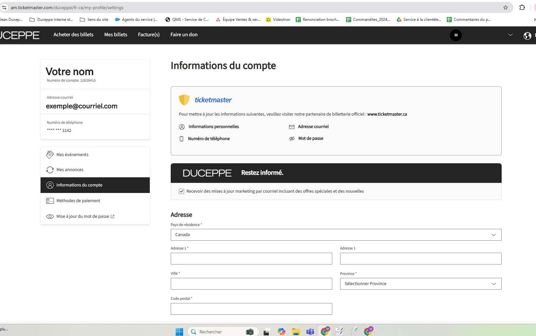Click the Mes annonces refresh icon
The width and height of the screenshot is (536, 336).
click(x=50, y=170)
